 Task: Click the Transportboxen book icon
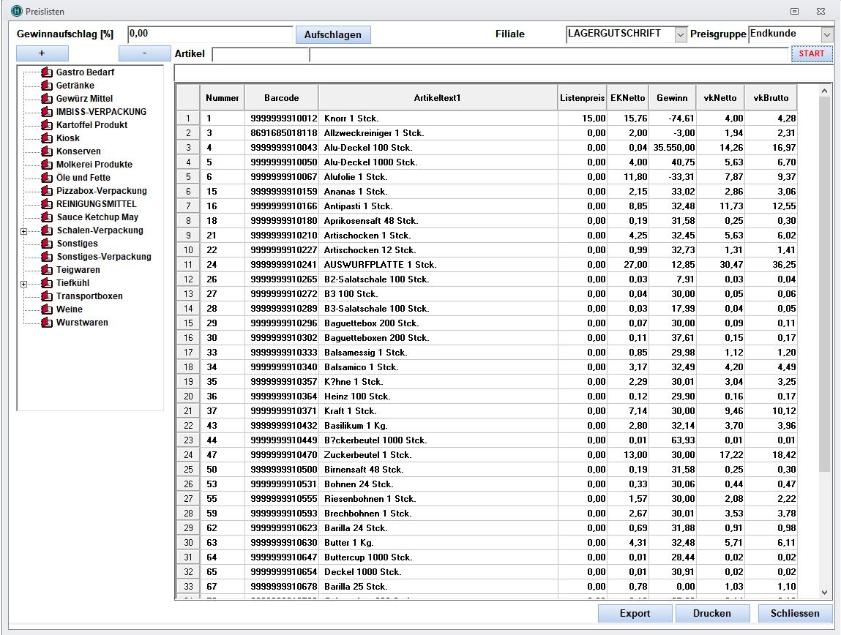pos(48,296)
